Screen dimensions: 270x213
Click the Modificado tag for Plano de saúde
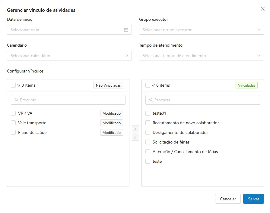click(112, 132)
